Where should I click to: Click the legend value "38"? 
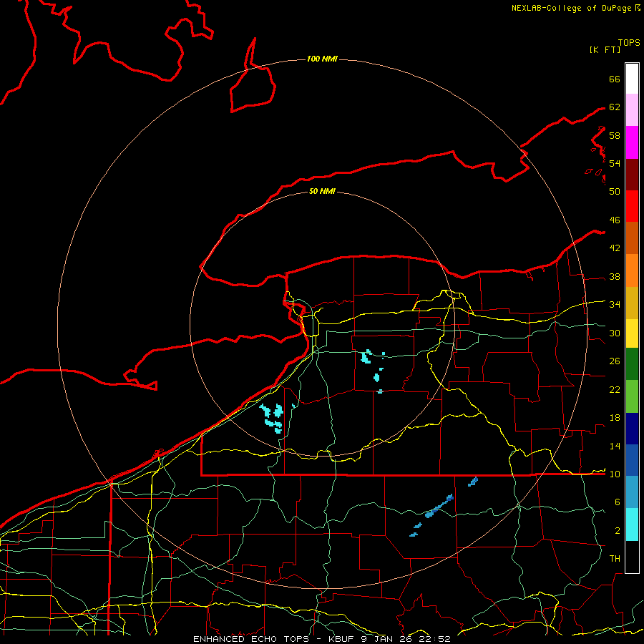coord(615,277)
